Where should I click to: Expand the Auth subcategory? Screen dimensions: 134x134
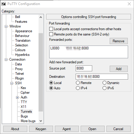[x=17, y=97]
